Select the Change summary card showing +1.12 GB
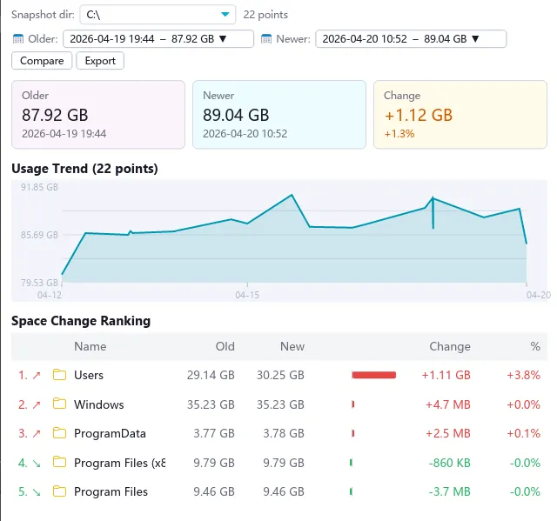The width and height of the screenshot is (557, 521). click(460, 115)
